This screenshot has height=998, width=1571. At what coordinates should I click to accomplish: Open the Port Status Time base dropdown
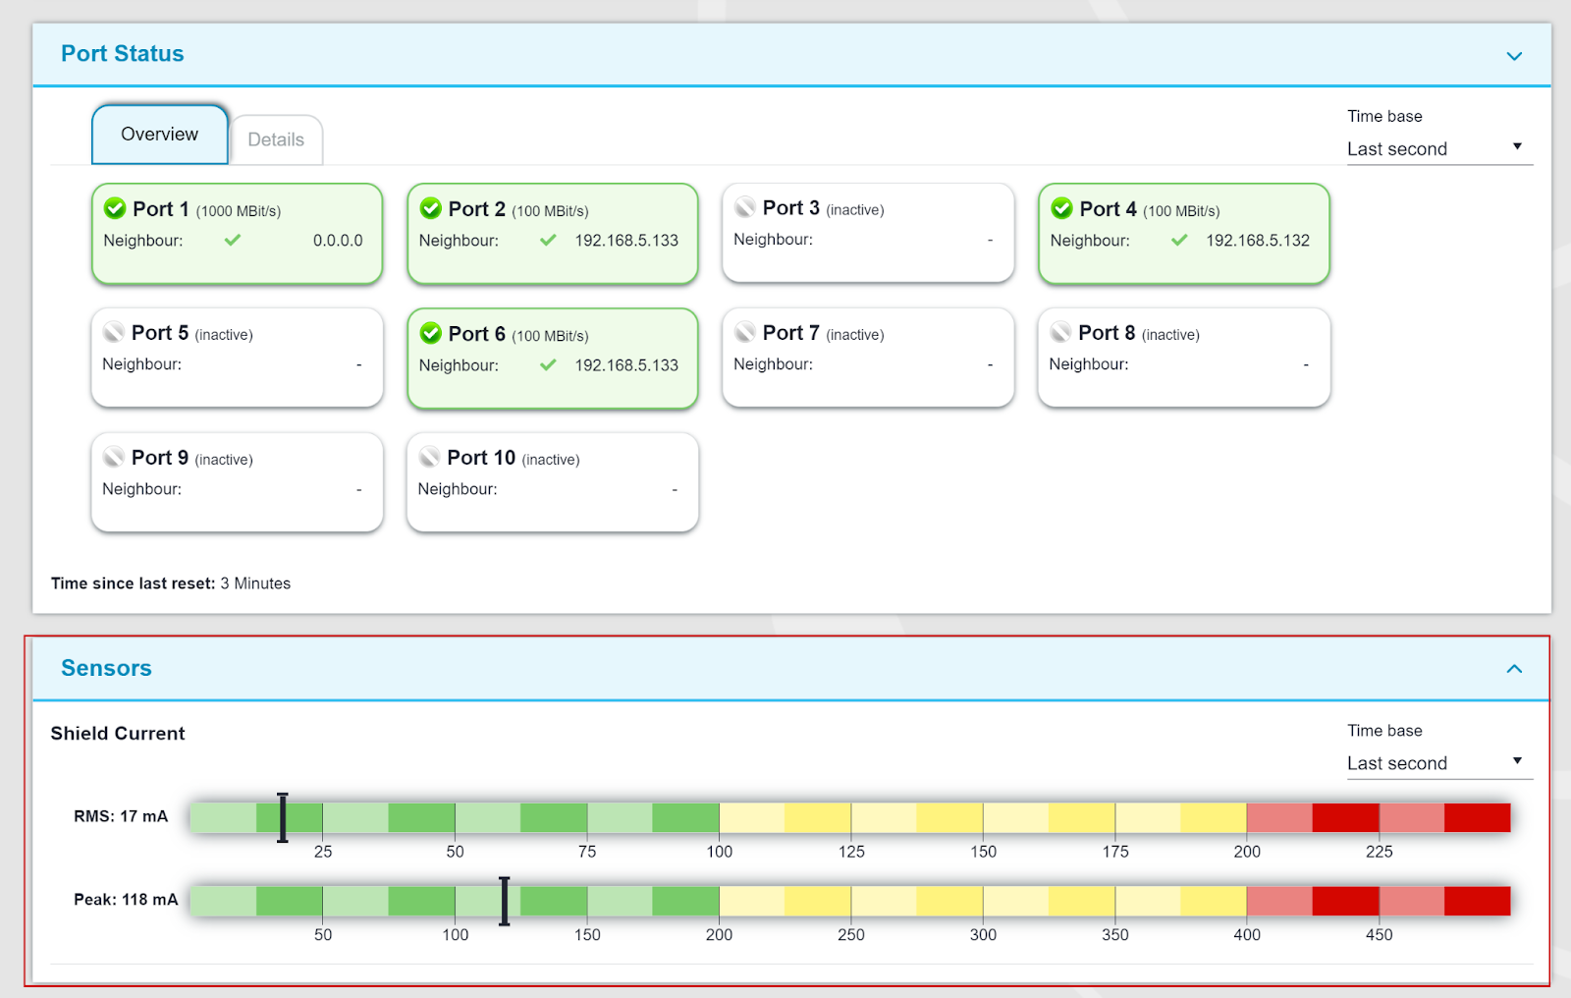click(x=1439, y=148)
